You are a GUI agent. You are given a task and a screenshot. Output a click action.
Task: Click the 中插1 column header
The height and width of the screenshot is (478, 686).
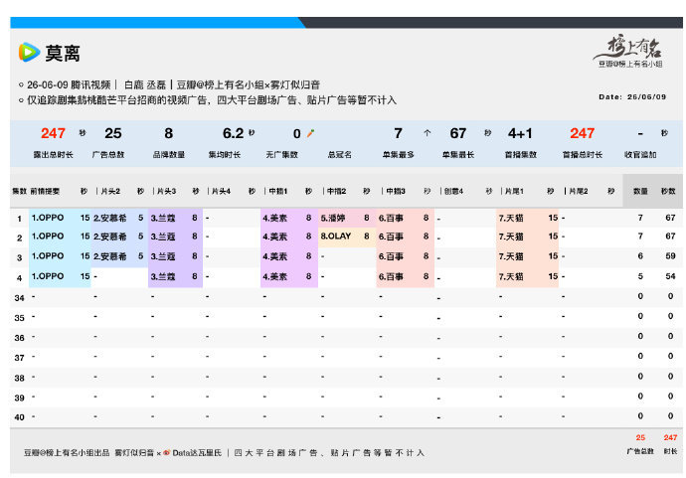point(278,191)
